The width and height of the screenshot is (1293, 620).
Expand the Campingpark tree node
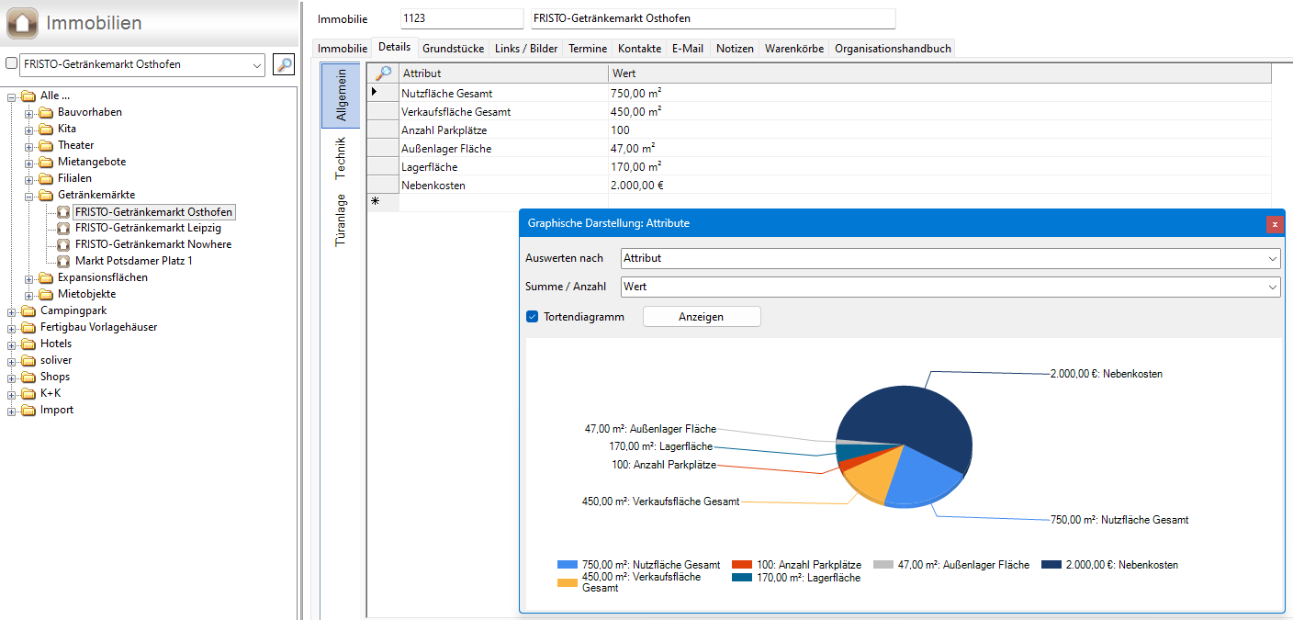point(12,311)
